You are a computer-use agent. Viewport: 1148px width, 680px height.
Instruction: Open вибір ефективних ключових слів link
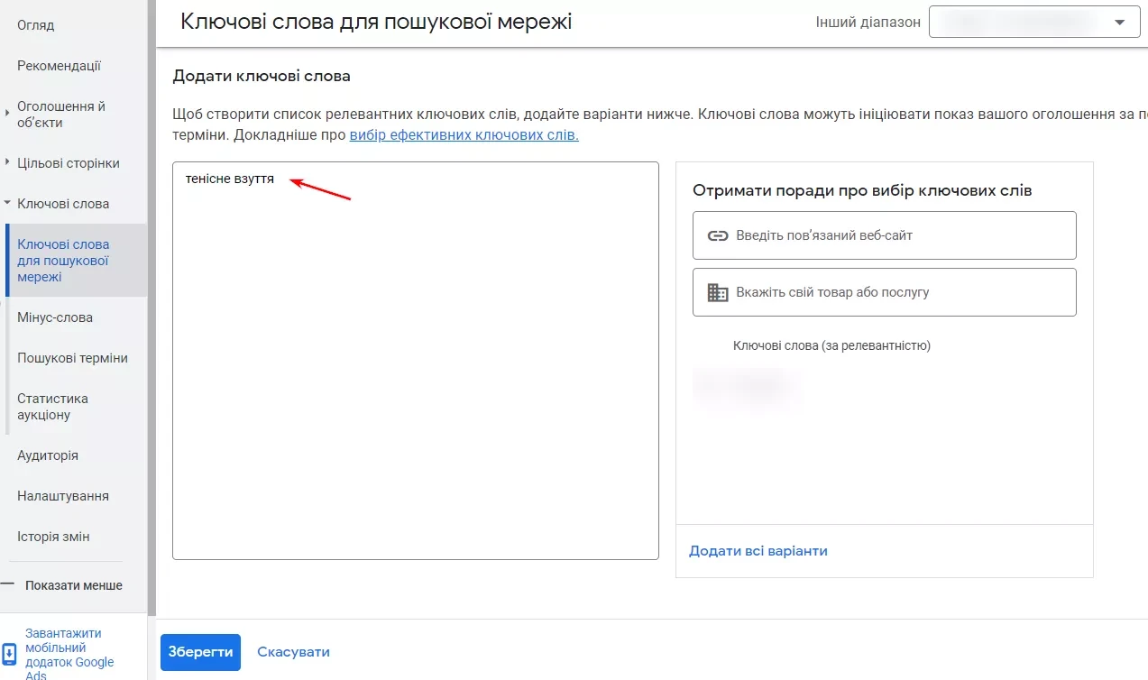point(464,135)
